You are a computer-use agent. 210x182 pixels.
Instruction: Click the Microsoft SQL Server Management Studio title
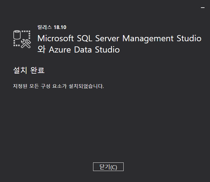119,38
